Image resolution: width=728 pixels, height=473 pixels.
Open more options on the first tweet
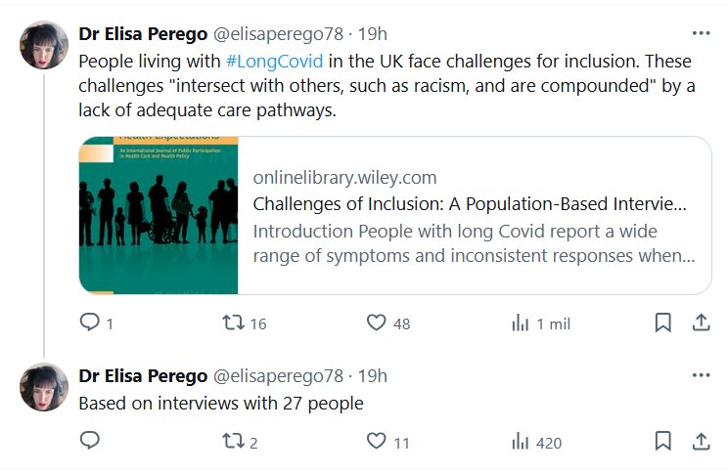point(701,33)
